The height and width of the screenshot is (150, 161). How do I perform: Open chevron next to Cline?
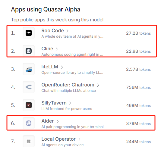[57, 49]
